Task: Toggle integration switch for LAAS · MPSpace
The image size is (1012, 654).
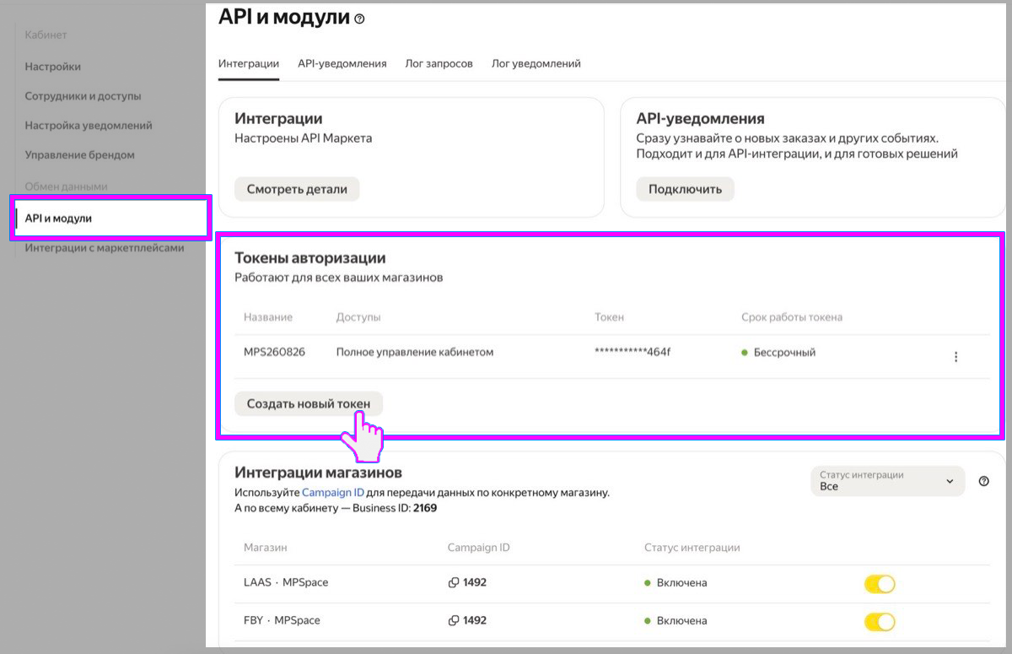Action: pos(880,584)
